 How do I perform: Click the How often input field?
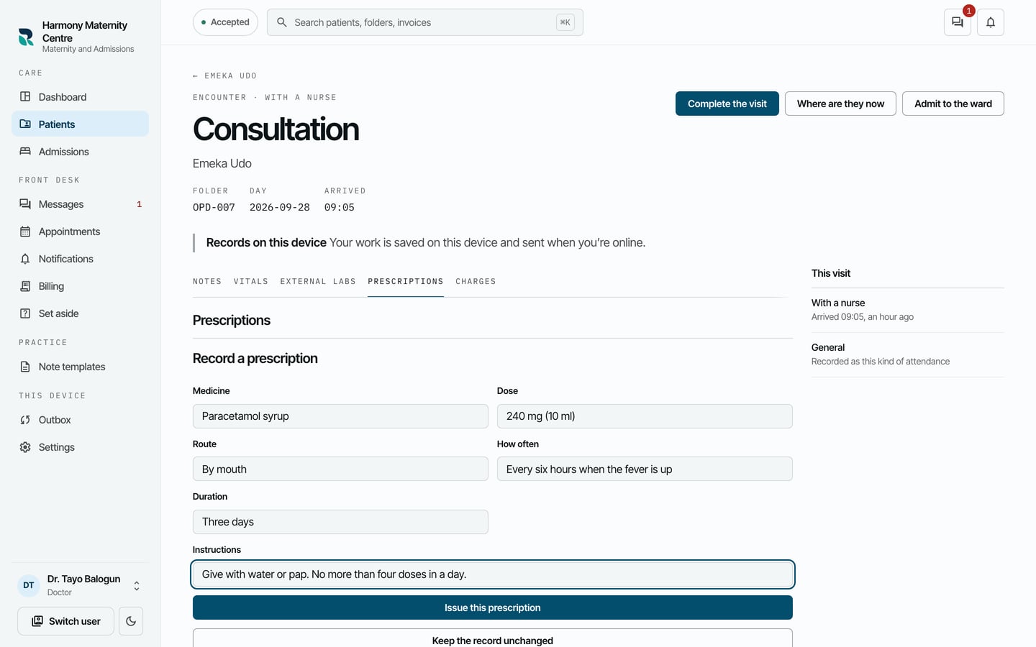[645, 469]
